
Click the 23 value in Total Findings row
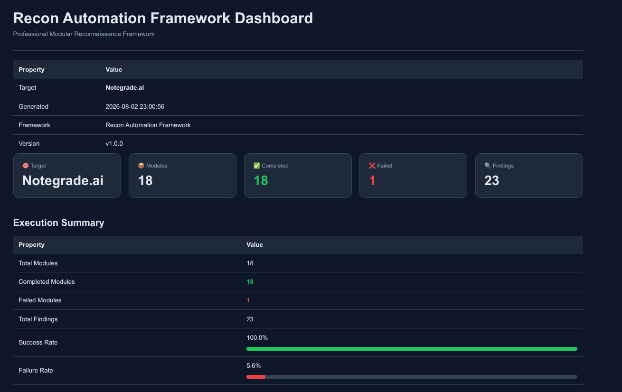click(x=250, y=319)
